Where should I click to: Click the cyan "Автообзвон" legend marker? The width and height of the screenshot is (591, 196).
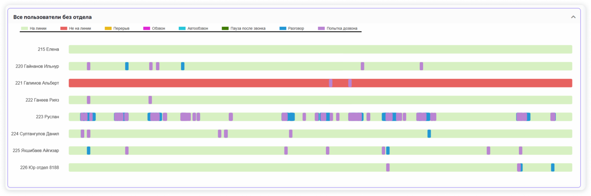click(182, 29)
